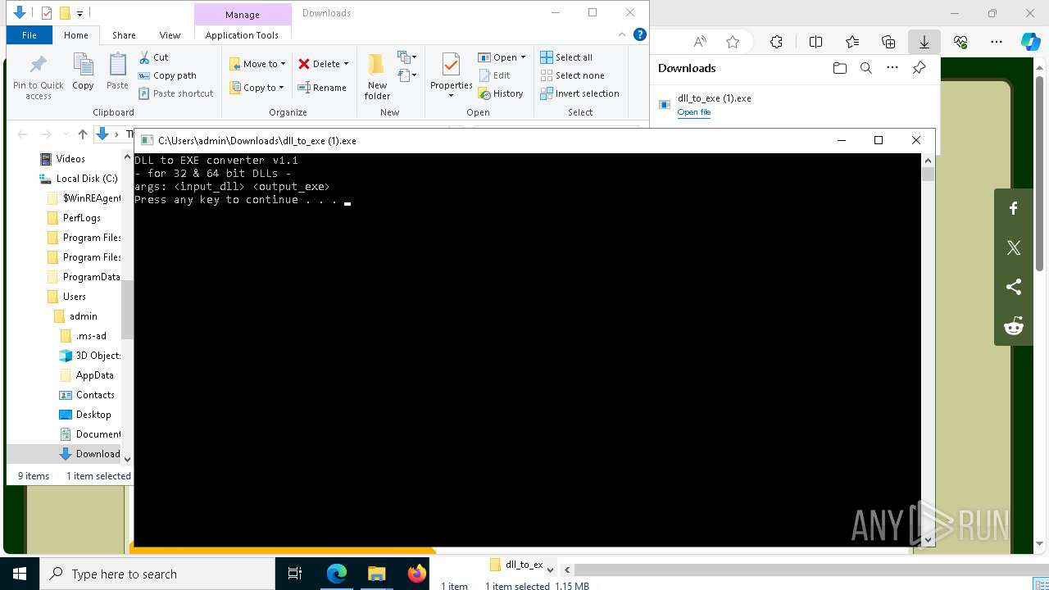Select the Manage contextual tab
The width and height of the screenshot is (1049, 590).
click(x=243, y=14)
